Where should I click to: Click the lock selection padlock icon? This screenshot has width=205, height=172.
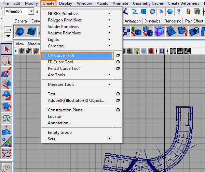[x=188, y=12]
